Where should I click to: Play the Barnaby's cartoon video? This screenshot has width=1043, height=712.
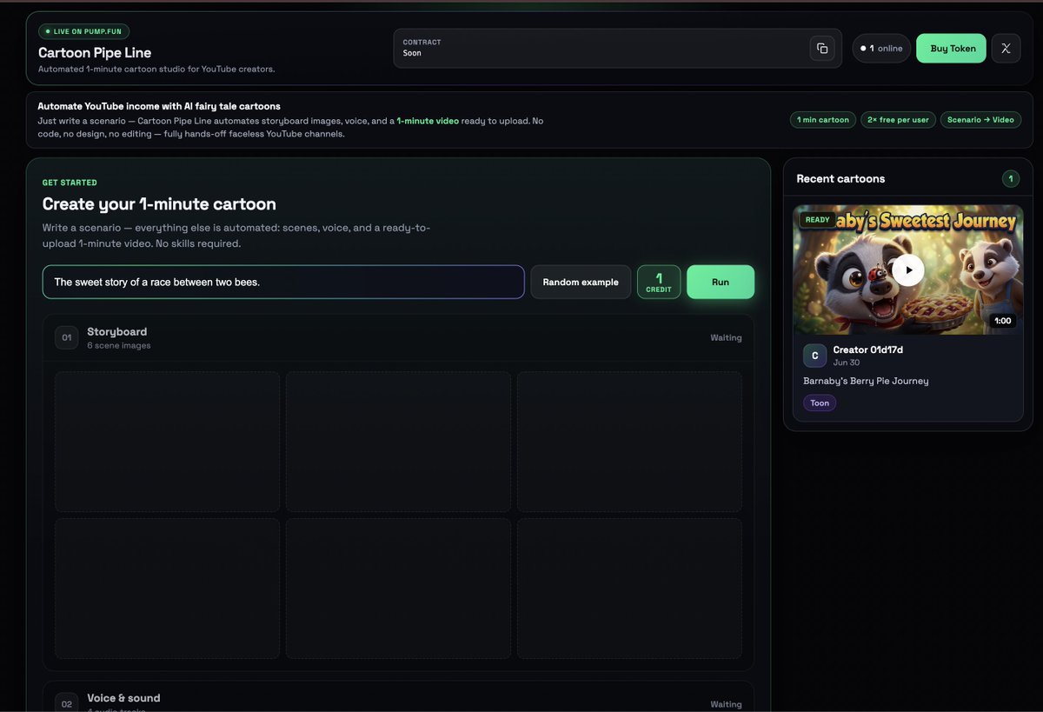(908, 269)
